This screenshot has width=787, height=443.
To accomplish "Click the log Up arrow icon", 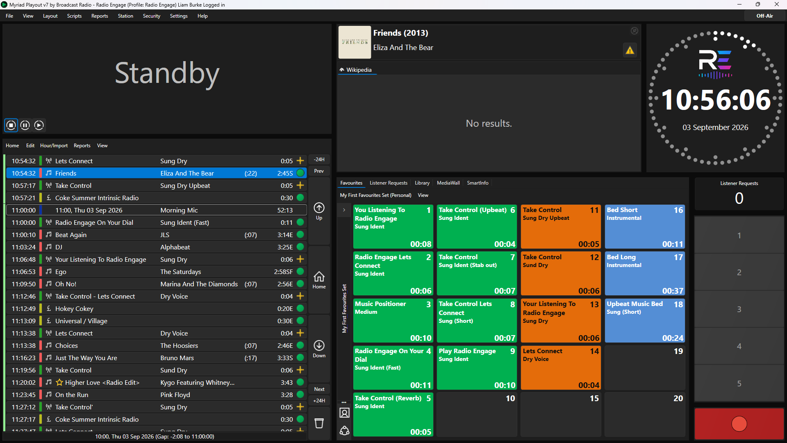I will pos(319,208).
